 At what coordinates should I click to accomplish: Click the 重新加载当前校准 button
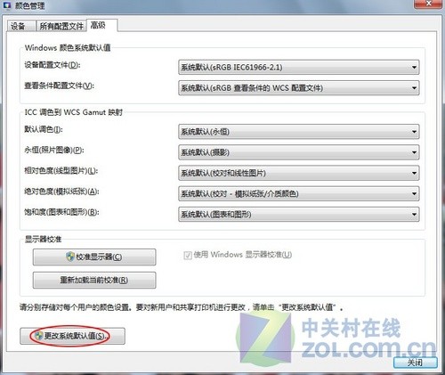(x=94, y=280)
